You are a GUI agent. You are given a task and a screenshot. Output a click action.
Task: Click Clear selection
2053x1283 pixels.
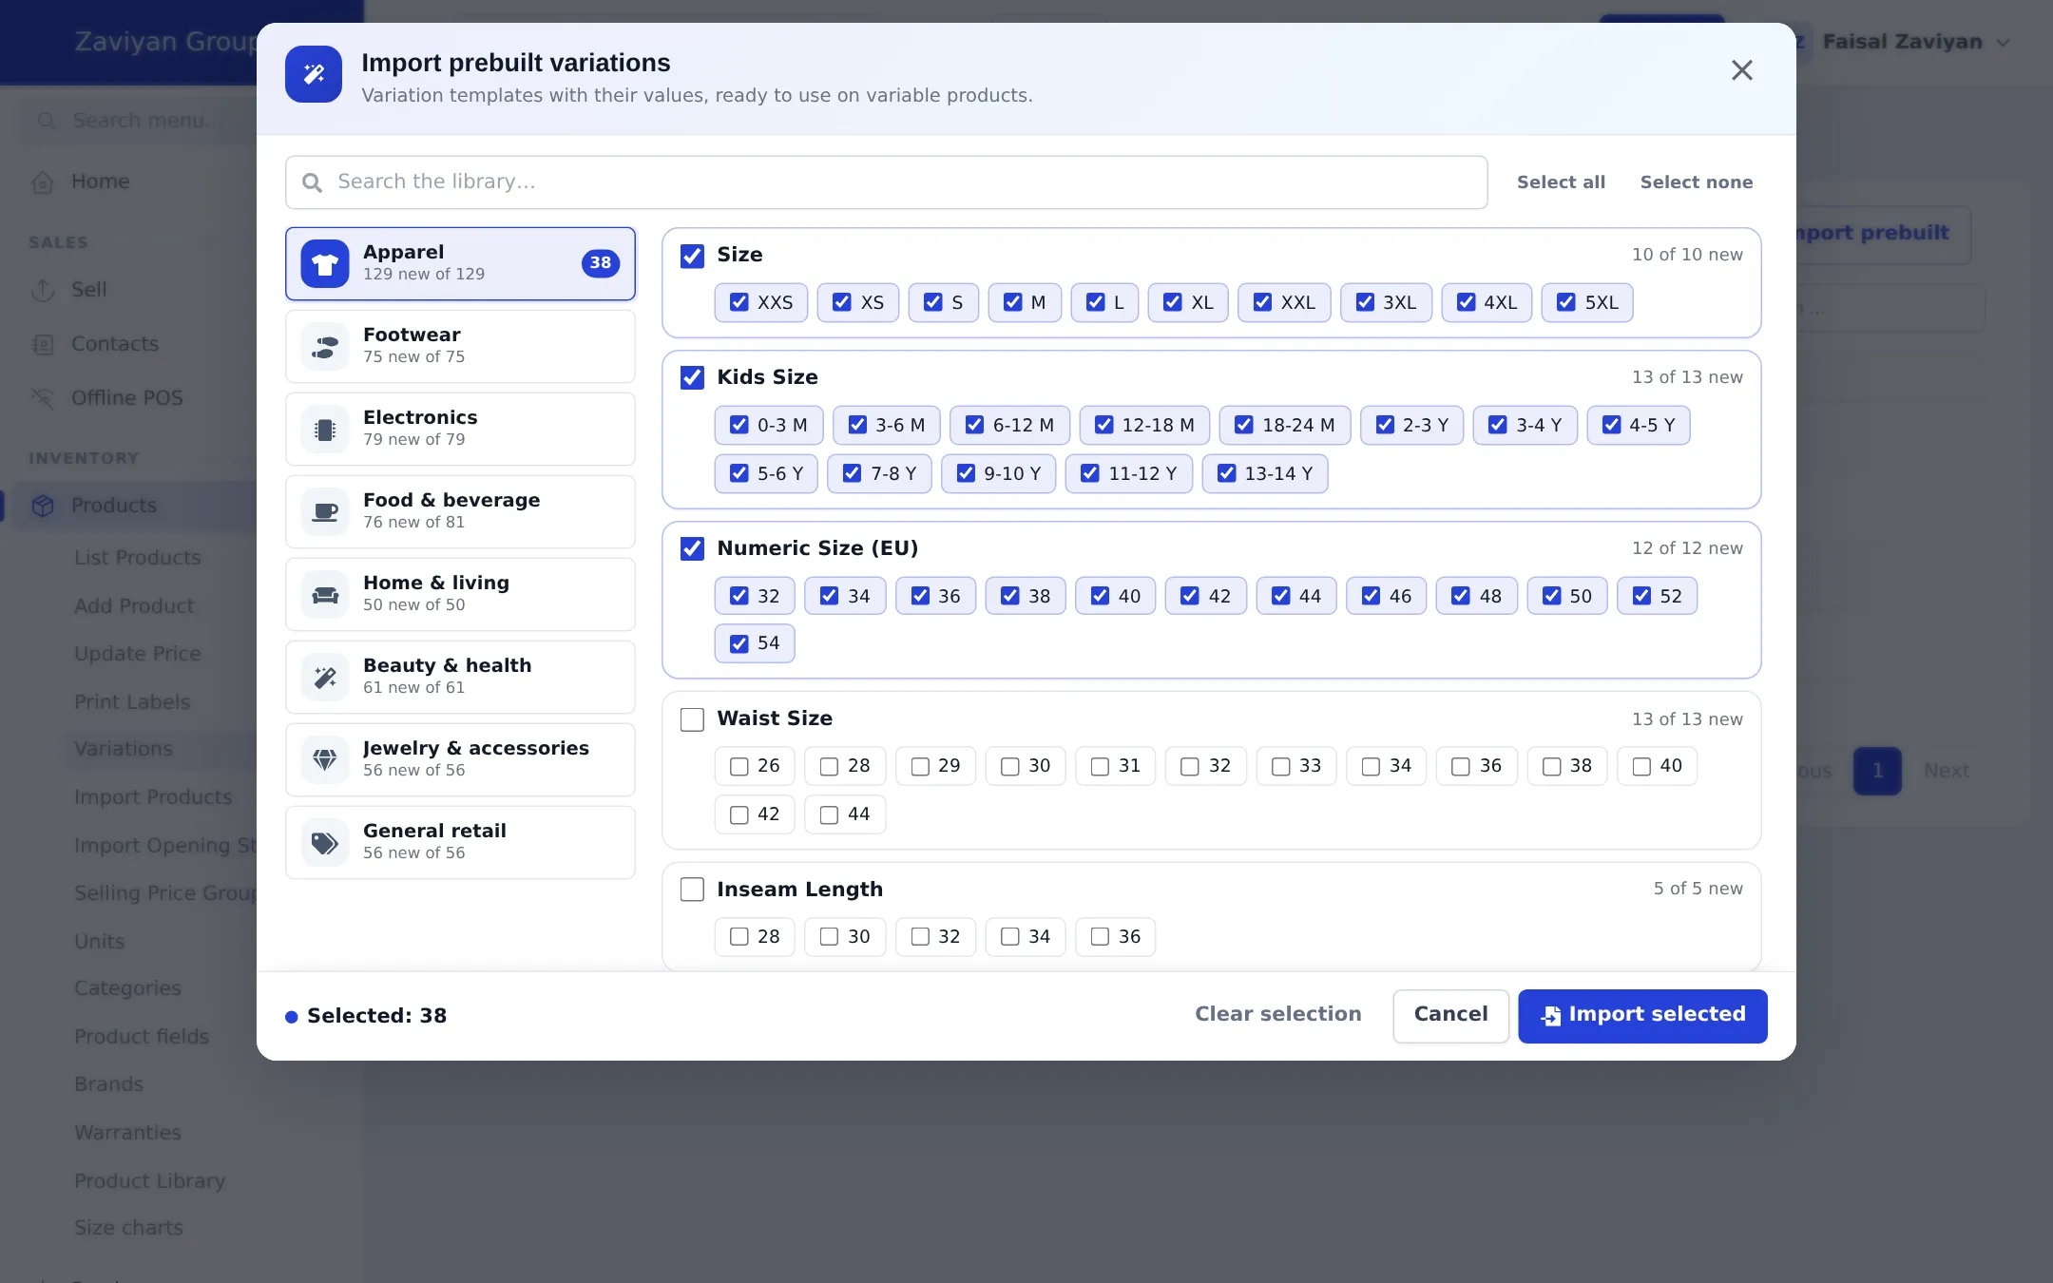(x=1277, y=1014)
